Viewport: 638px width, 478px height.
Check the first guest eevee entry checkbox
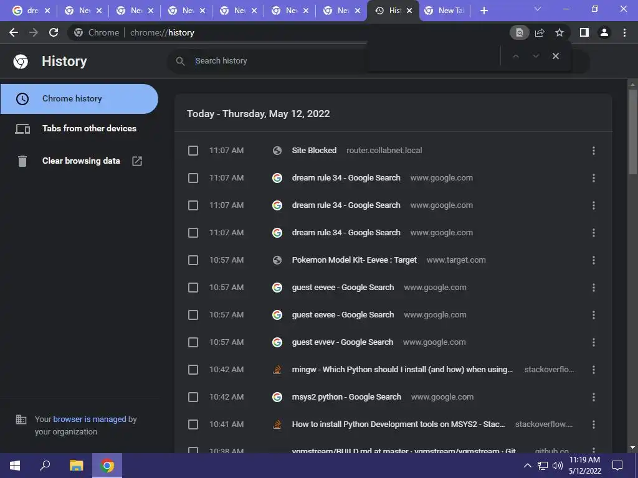pos(193,288)
